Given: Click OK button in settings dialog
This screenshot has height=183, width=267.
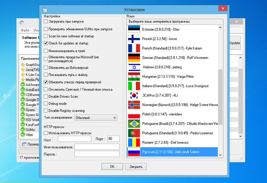Looking at the screenshot, I should (112, 166).
